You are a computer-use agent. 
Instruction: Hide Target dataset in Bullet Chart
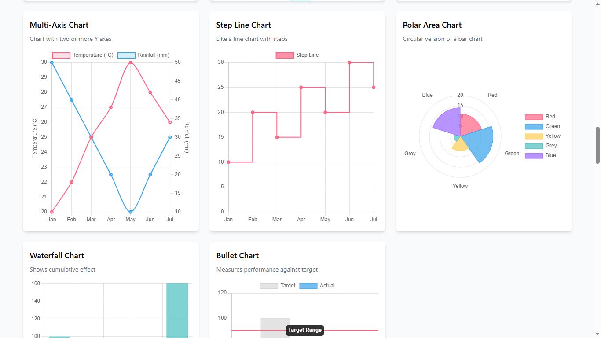(x=269, y=286)
